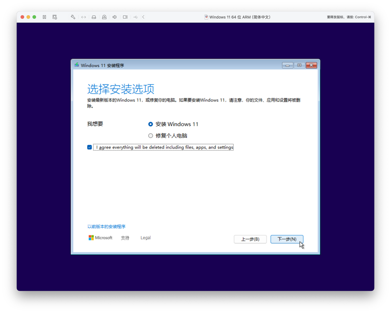The height and width of the screenshot is (313, 391).
Task: Click the "下一步(N)" next button
Action: (287, 239)
